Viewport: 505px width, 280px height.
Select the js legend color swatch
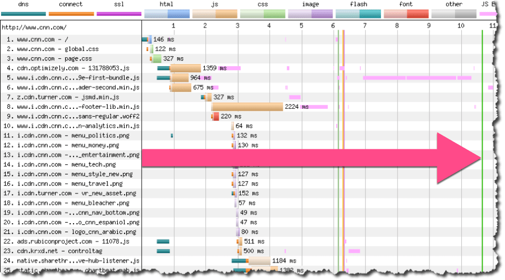point(214,14)
